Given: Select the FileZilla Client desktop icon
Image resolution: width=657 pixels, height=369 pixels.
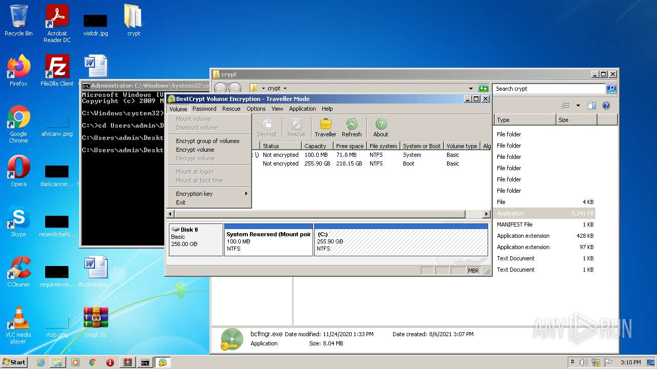Looking at the screenshot, I should [57, 71].
